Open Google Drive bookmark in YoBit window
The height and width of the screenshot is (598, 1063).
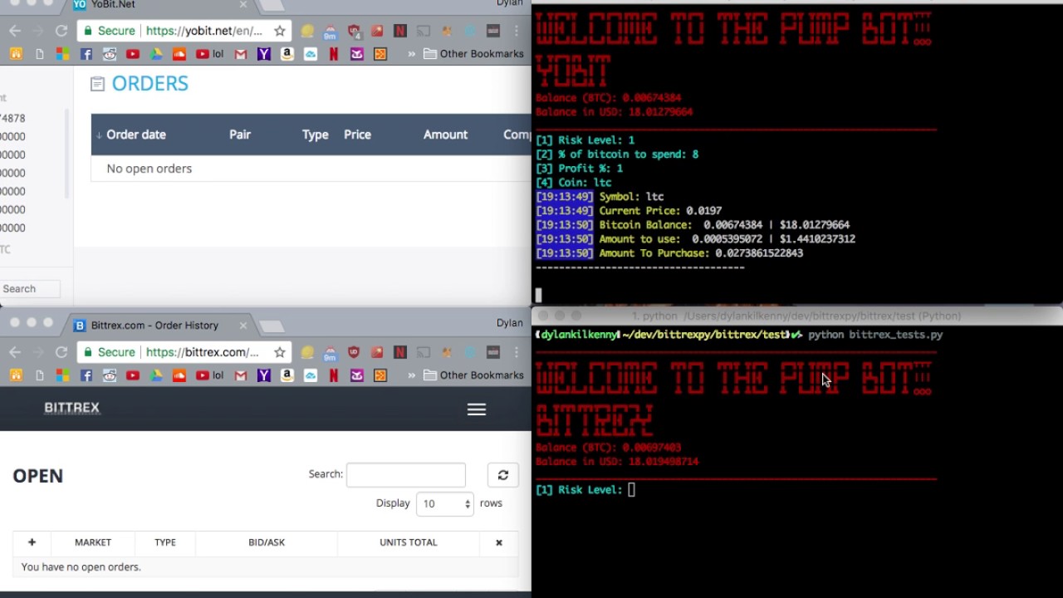point(156,54)
